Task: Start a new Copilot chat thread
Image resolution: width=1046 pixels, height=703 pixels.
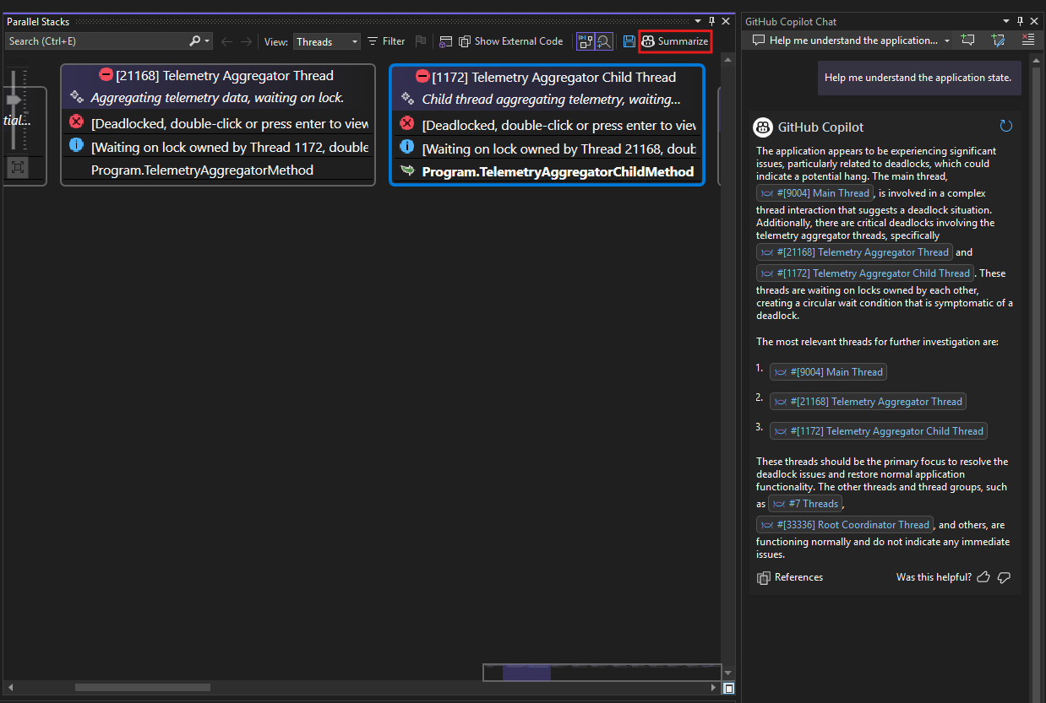Action: click(x=968, y=41)
